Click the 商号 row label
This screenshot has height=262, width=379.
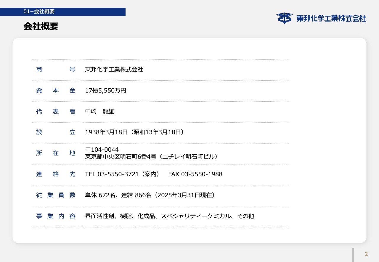click(x=56, y=69)
